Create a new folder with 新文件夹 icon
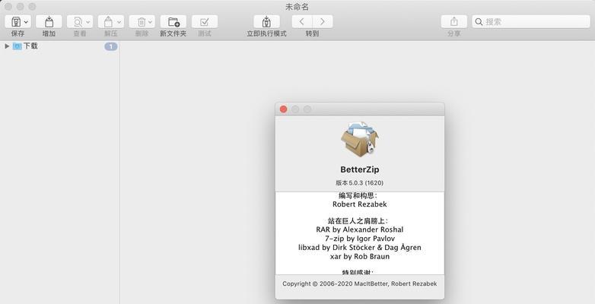595x304 pixels. click(173, 21)
